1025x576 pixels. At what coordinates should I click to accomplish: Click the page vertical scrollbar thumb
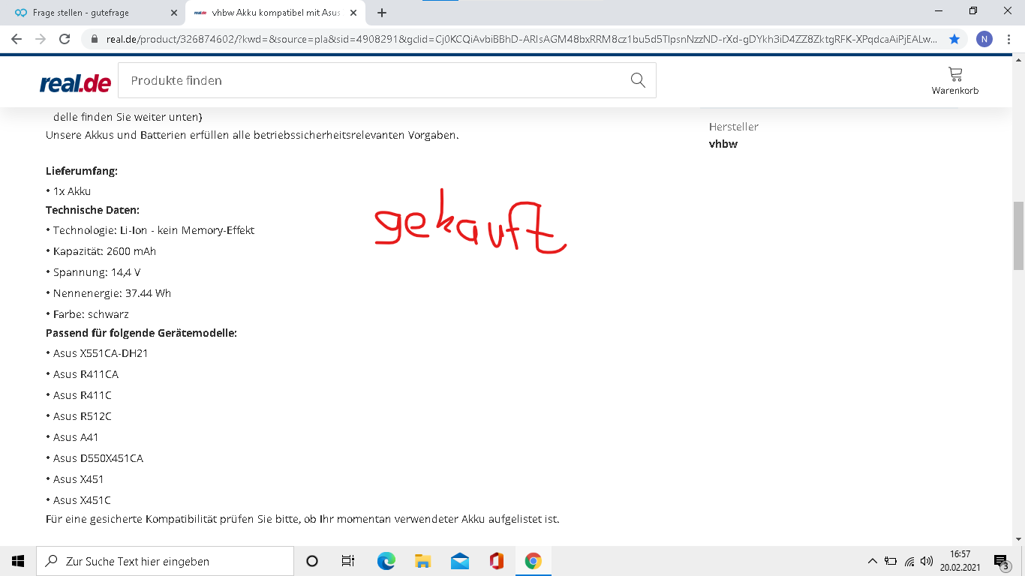click(1018, 235)
